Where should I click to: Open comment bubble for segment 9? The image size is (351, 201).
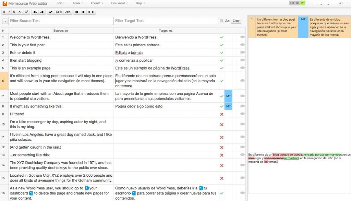[x=242, y=114]
